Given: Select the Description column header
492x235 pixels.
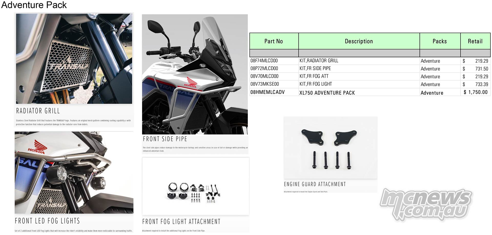Looking at the screenshot, I should [x=359, y=41].
